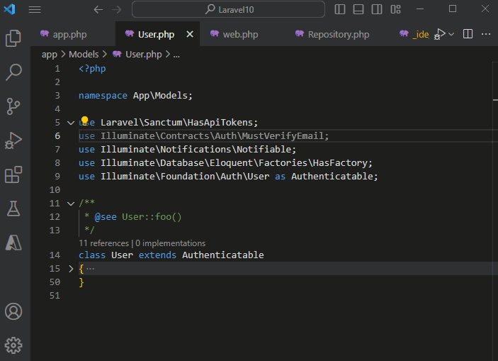Switch to the web.php tab

240,34
